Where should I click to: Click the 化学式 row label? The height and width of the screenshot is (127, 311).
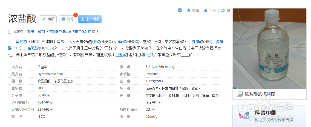[17, 88]
